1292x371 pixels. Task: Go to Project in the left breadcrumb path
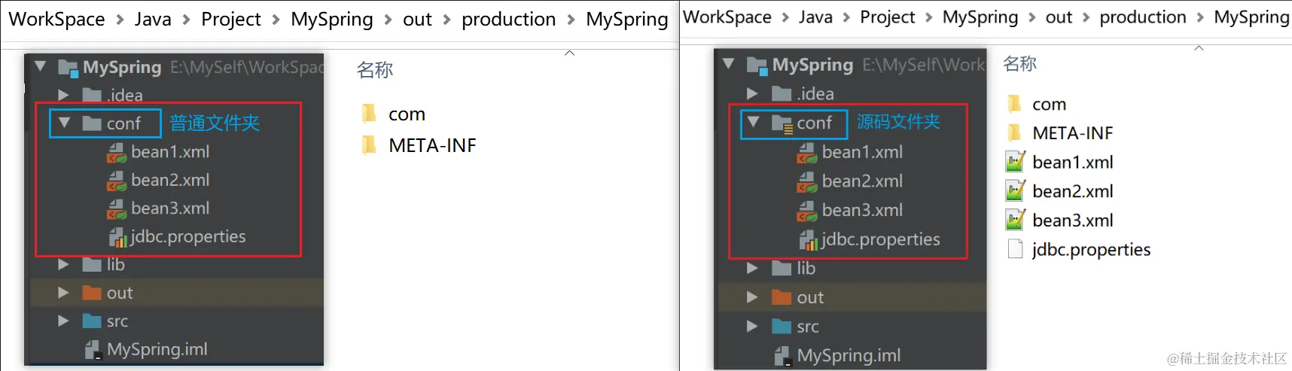231,19
